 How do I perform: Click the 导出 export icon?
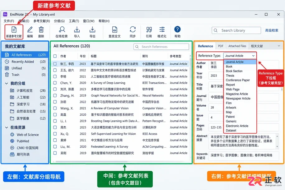92,30
